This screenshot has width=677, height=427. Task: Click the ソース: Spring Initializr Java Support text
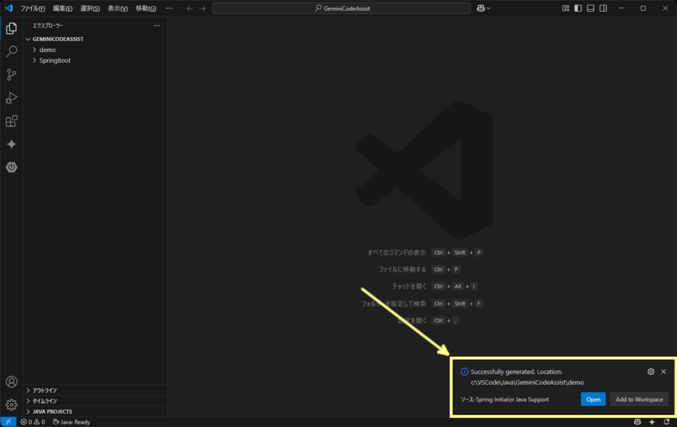504,399
